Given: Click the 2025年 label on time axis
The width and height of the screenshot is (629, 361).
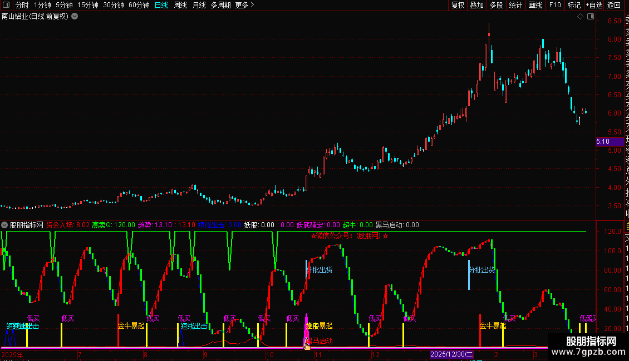Looking at the screenshot, I should pyautogui.click(x=12, y=354).
